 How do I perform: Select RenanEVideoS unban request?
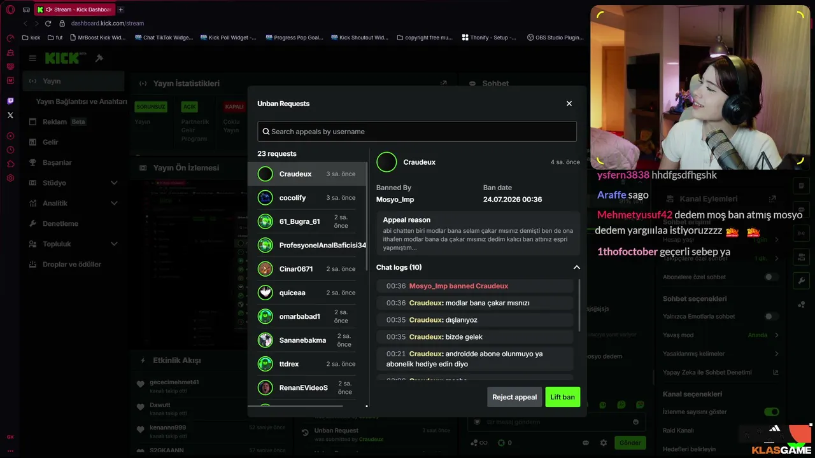[x=308, y=387]
